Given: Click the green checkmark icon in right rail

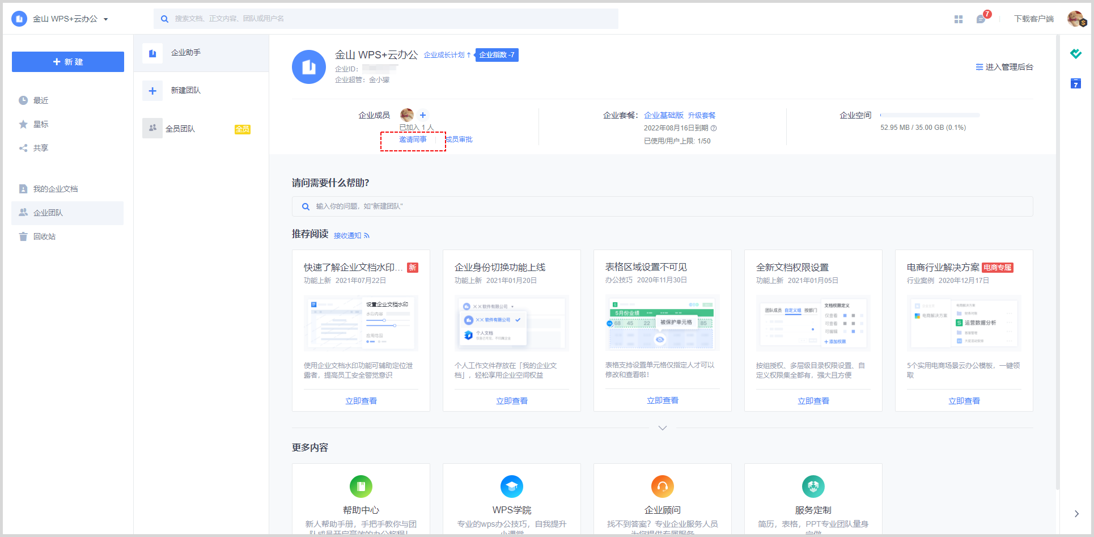Looking at the screenshot, I should click(1076, 54).
